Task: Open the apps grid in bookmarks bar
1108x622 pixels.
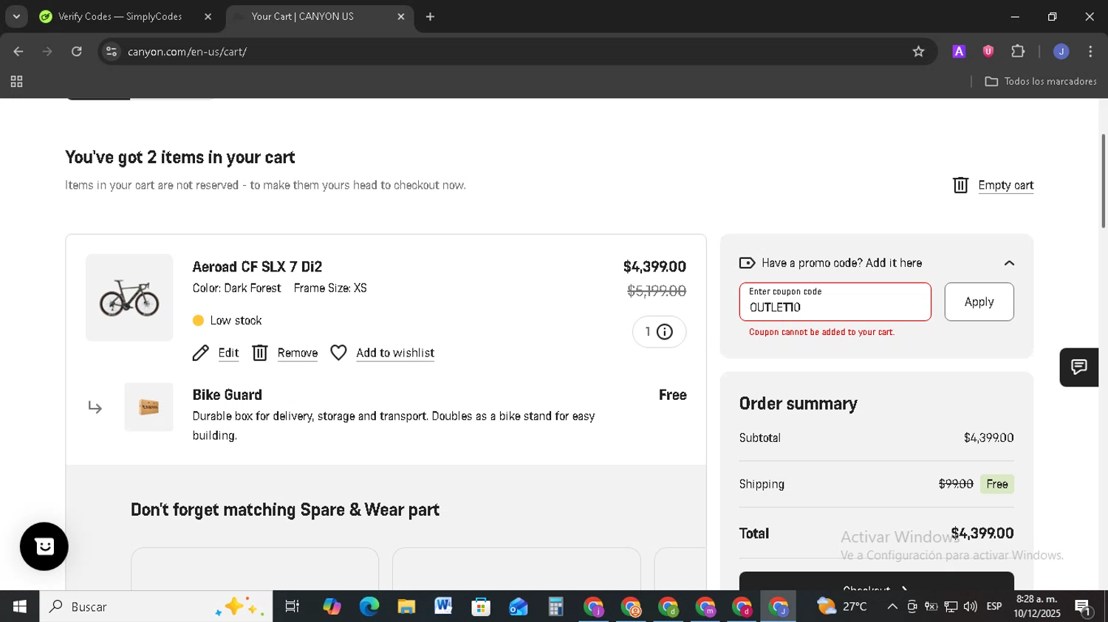Action: tap(16, 82)
